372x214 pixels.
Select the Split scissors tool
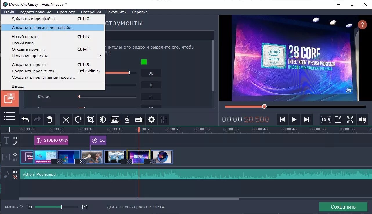(x=66, y=119)
